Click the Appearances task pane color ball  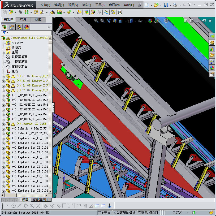[212, 68]
